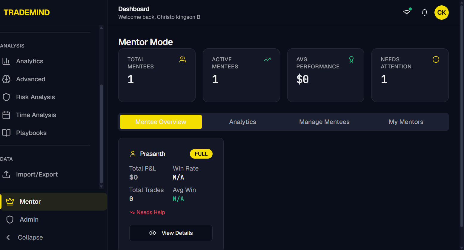Click the DATA section header
464x250 pixels.
coord(6,159)
